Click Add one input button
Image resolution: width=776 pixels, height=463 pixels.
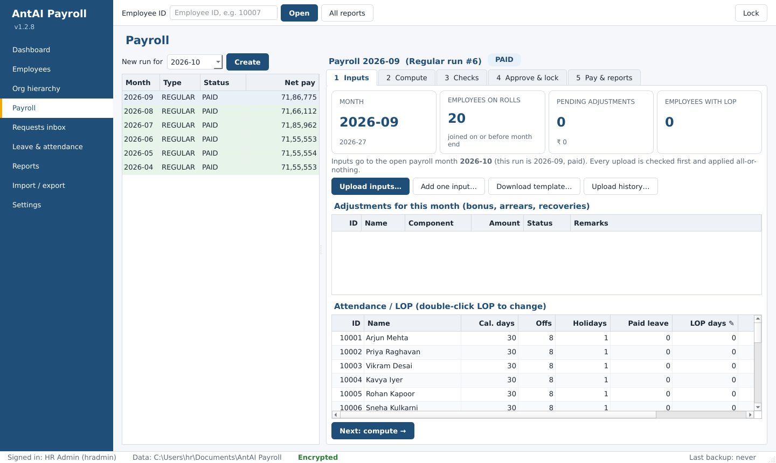tap(448, 186)
